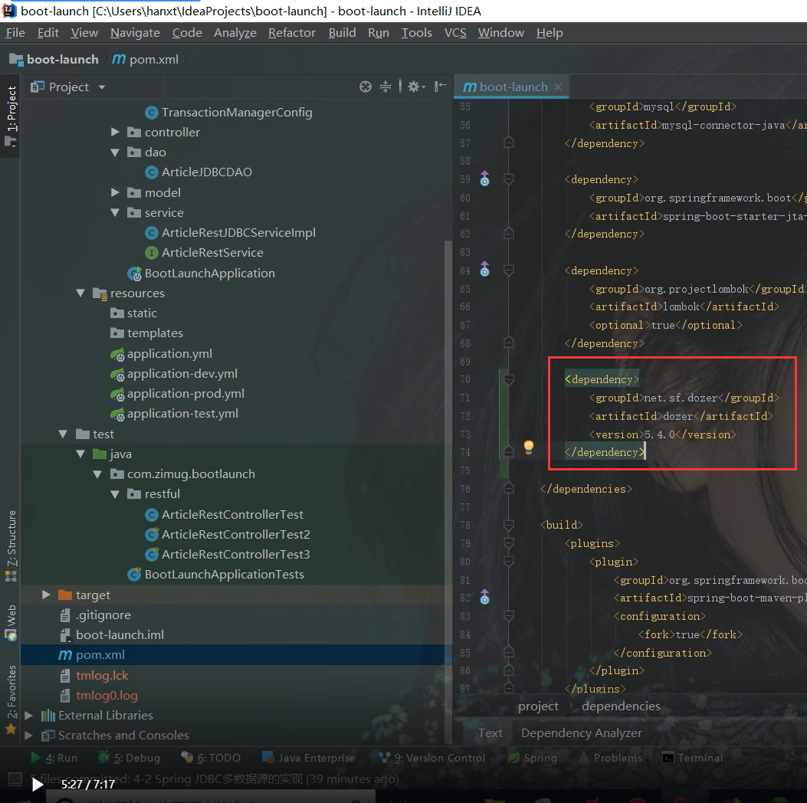807x803 pixels.
Task: Expand the model folder
Action: click(115, 192)
